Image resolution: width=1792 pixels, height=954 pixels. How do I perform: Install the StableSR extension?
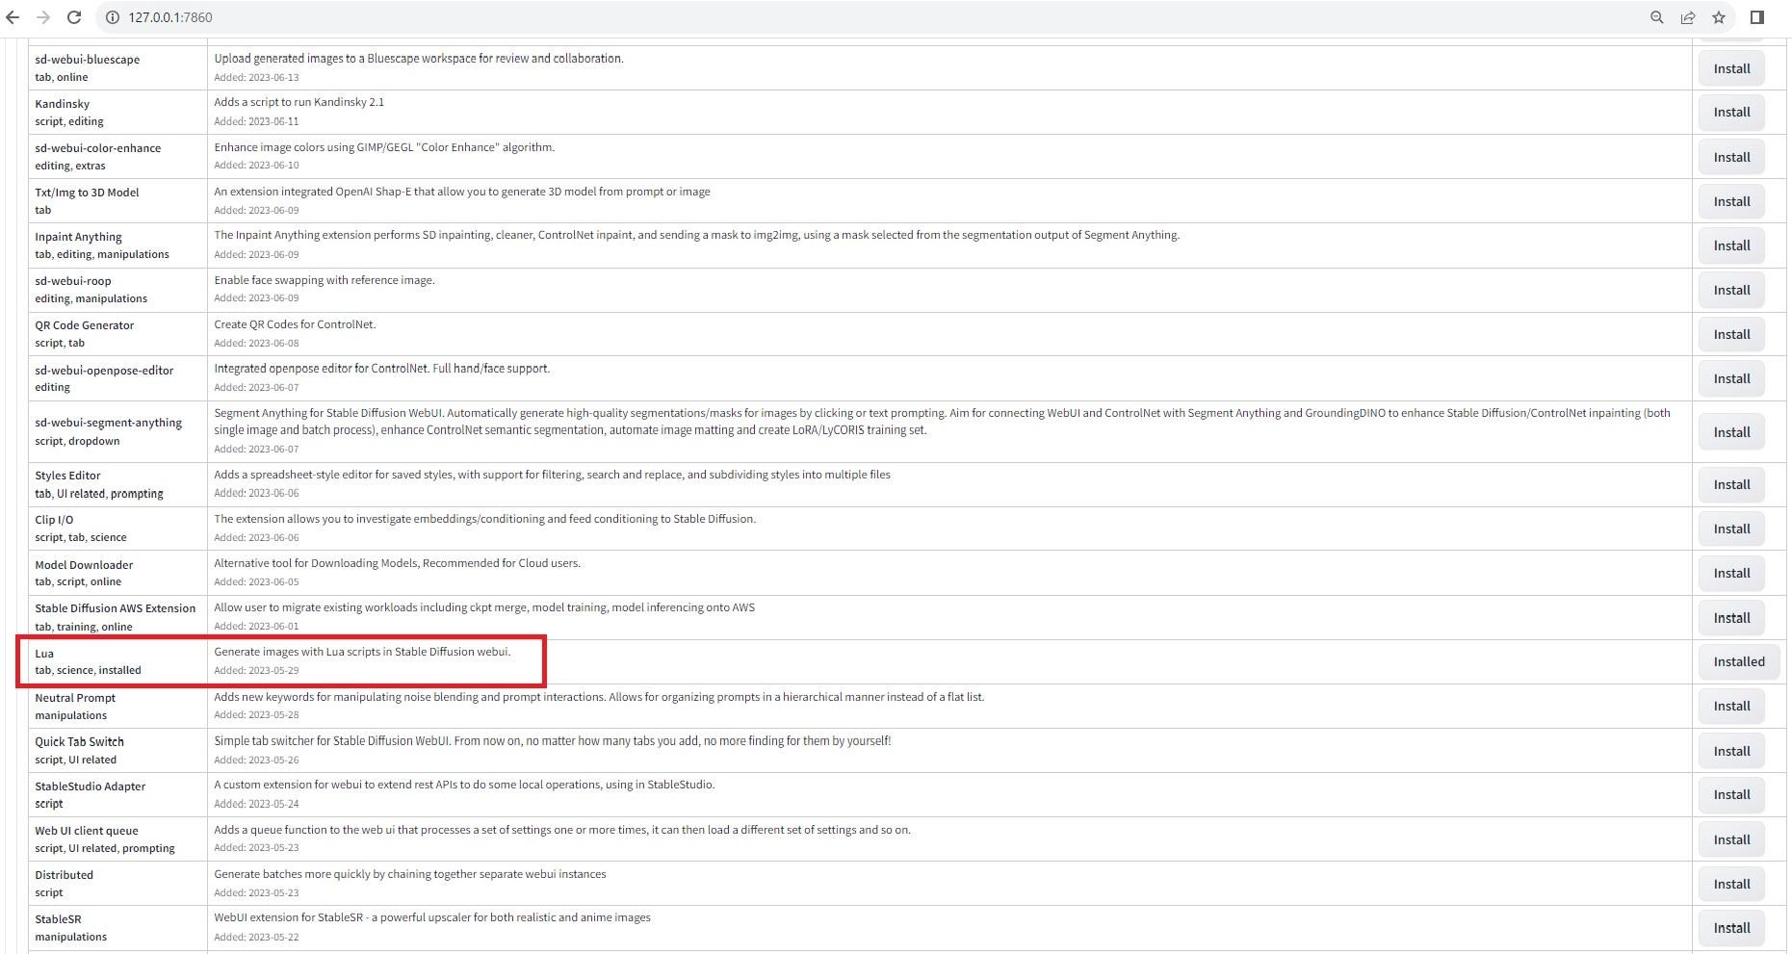1730,928
